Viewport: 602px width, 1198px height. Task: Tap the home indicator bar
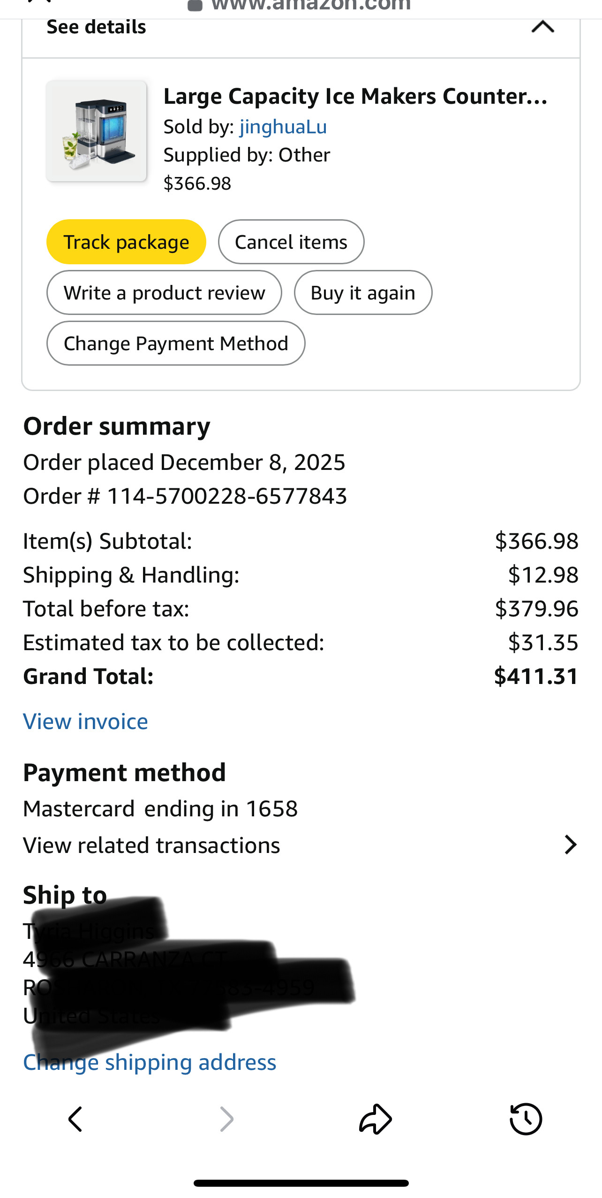[301, 1183]
